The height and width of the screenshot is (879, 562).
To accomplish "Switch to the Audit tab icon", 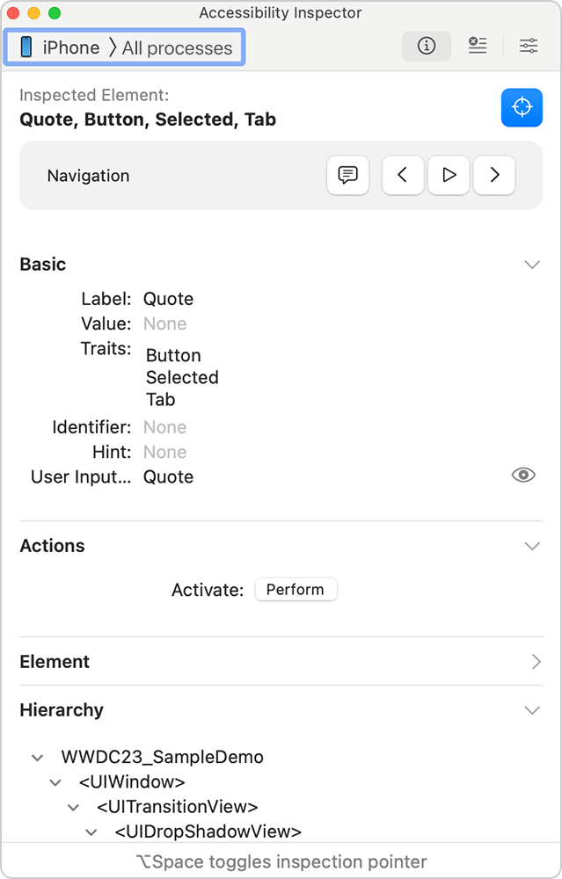I will [x=478, y=47].
